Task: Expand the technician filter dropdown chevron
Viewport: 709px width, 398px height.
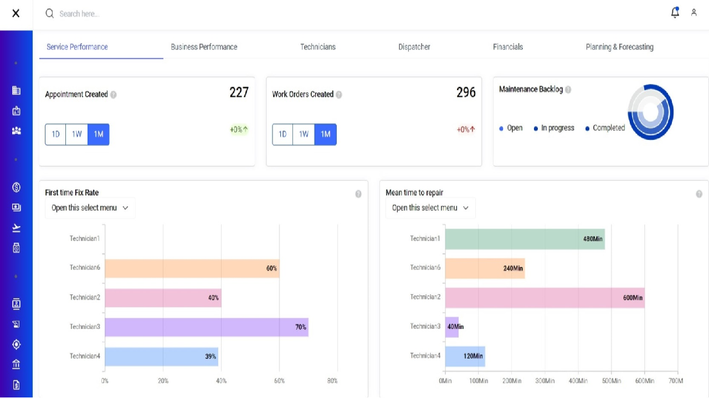Action: pyautogui.click(x=126, y=208)
